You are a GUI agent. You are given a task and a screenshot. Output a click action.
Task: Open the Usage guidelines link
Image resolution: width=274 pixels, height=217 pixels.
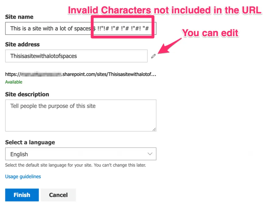[23, 177]
